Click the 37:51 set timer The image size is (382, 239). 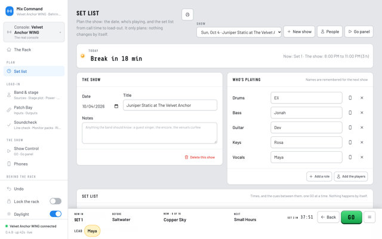306,217
